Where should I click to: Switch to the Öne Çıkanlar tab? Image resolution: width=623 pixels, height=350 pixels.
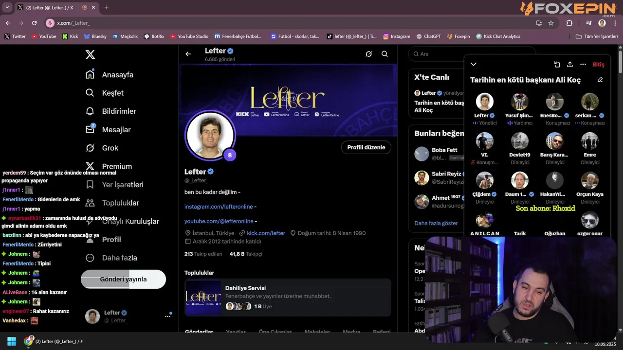(x=275, y=332)
